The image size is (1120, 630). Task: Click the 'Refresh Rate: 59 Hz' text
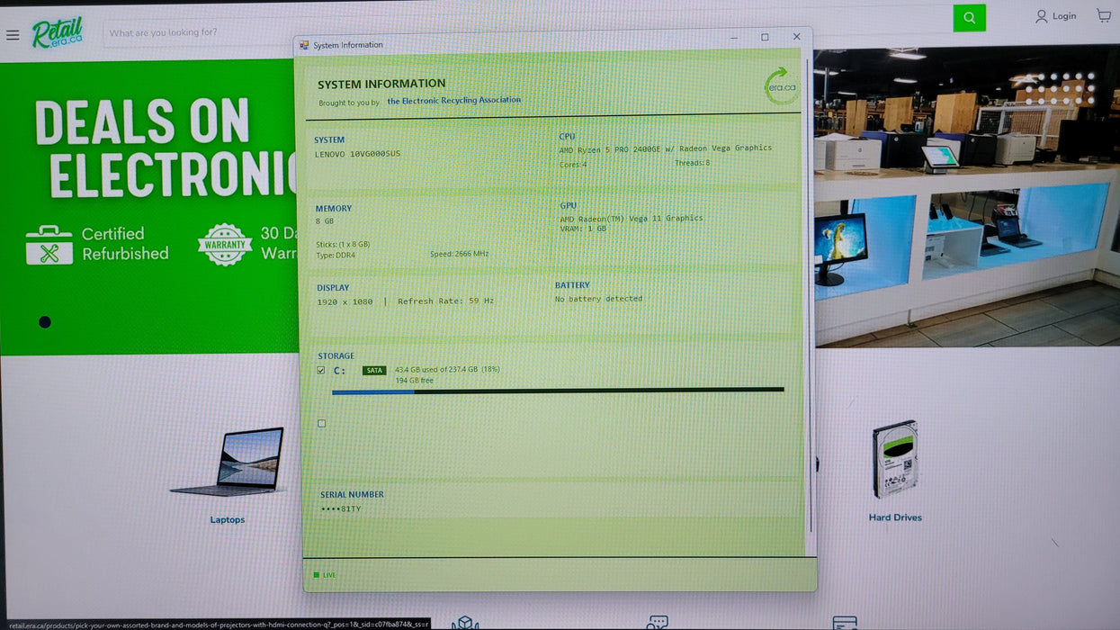click(445, 301)
